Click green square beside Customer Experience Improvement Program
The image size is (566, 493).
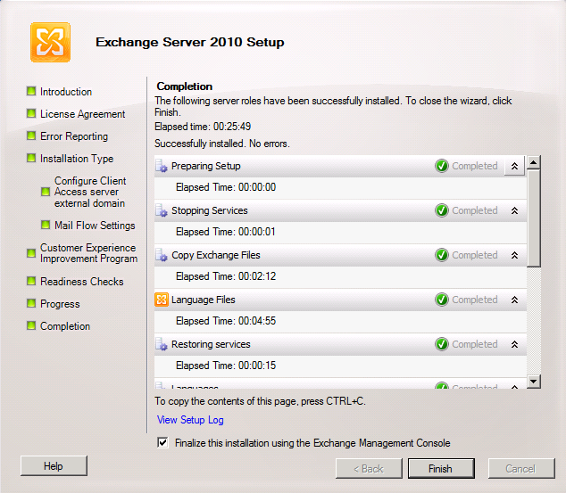(31, 253)
